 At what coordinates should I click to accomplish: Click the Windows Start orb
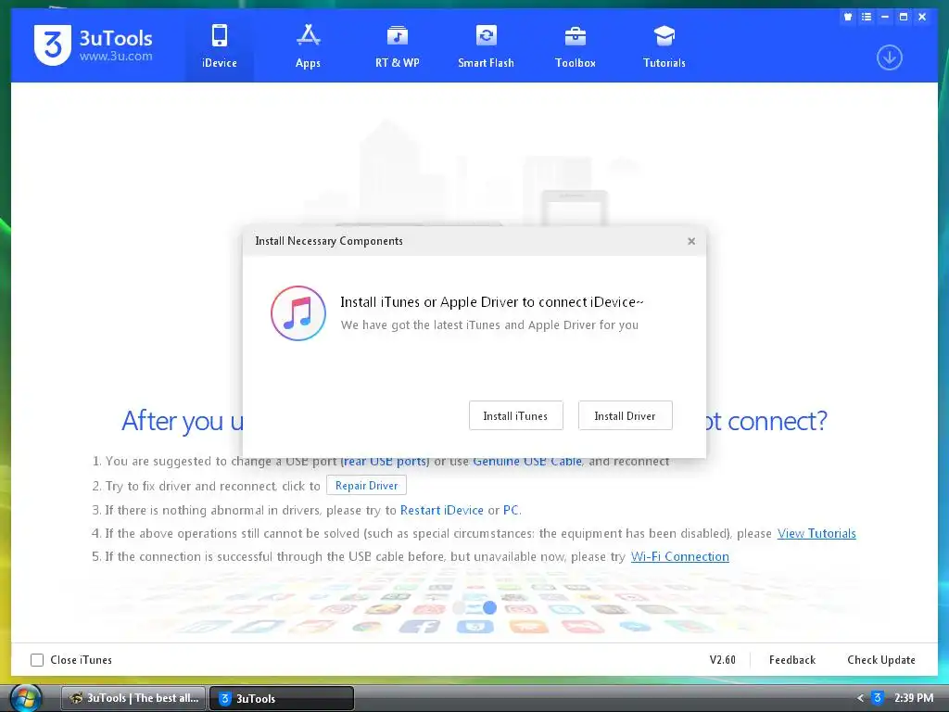(26, 698)
